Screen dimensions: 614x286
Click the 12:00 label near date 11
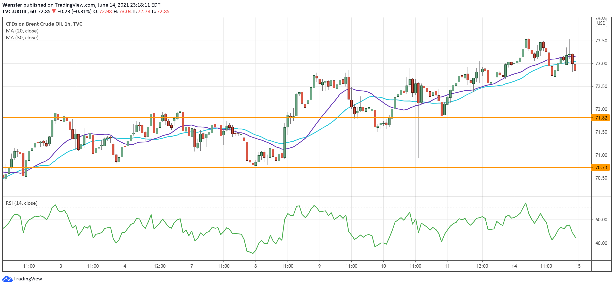click(x=482, y=266)
